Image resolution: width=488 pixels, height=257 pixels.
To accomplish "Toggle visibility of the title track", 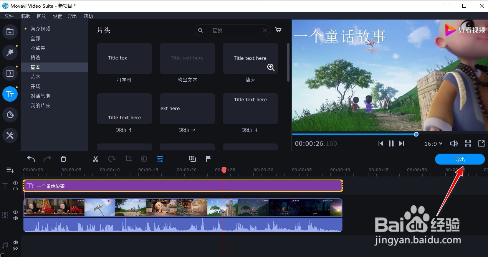I will (15, 183).
